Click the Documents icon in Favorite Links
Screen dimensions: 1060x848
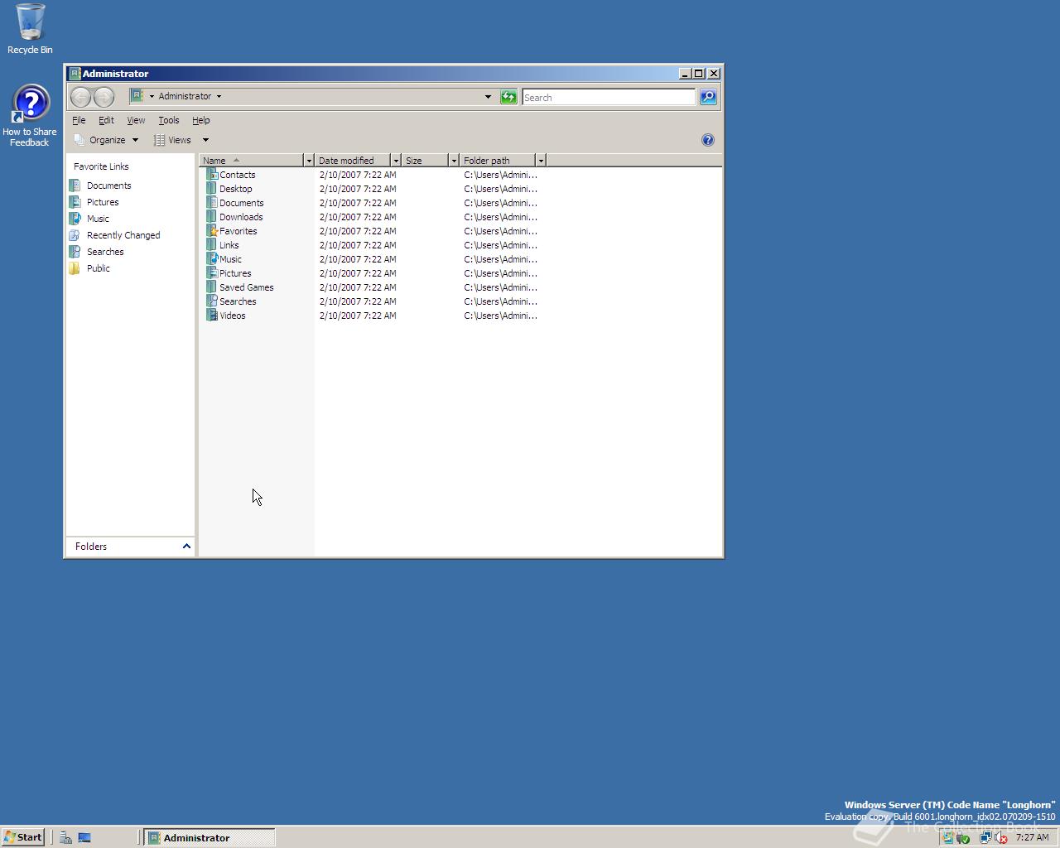pos(75,185)
